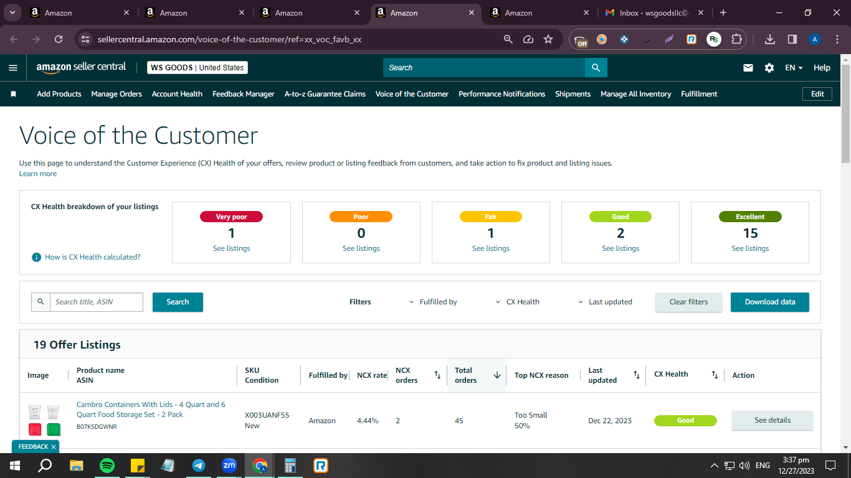Click the Cambro Containers product thumbnail

pyautogui.click(x=44, y=421)
